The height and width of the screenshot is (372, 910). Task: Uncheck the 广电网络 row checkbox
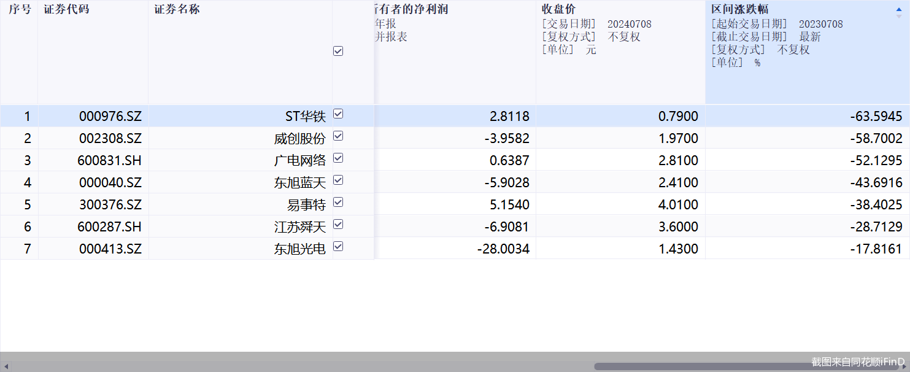338,158
